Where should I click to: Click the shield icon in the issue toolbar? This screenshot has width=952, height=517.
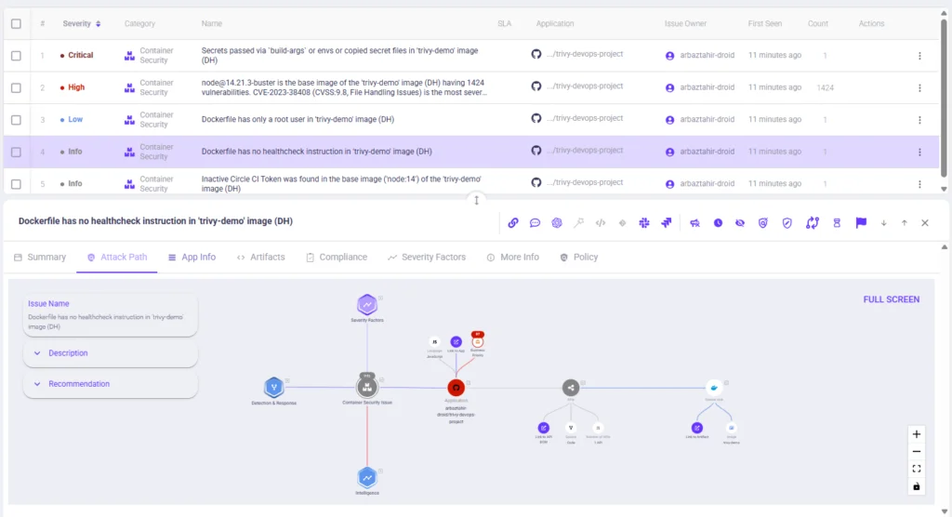click(787, 223)
